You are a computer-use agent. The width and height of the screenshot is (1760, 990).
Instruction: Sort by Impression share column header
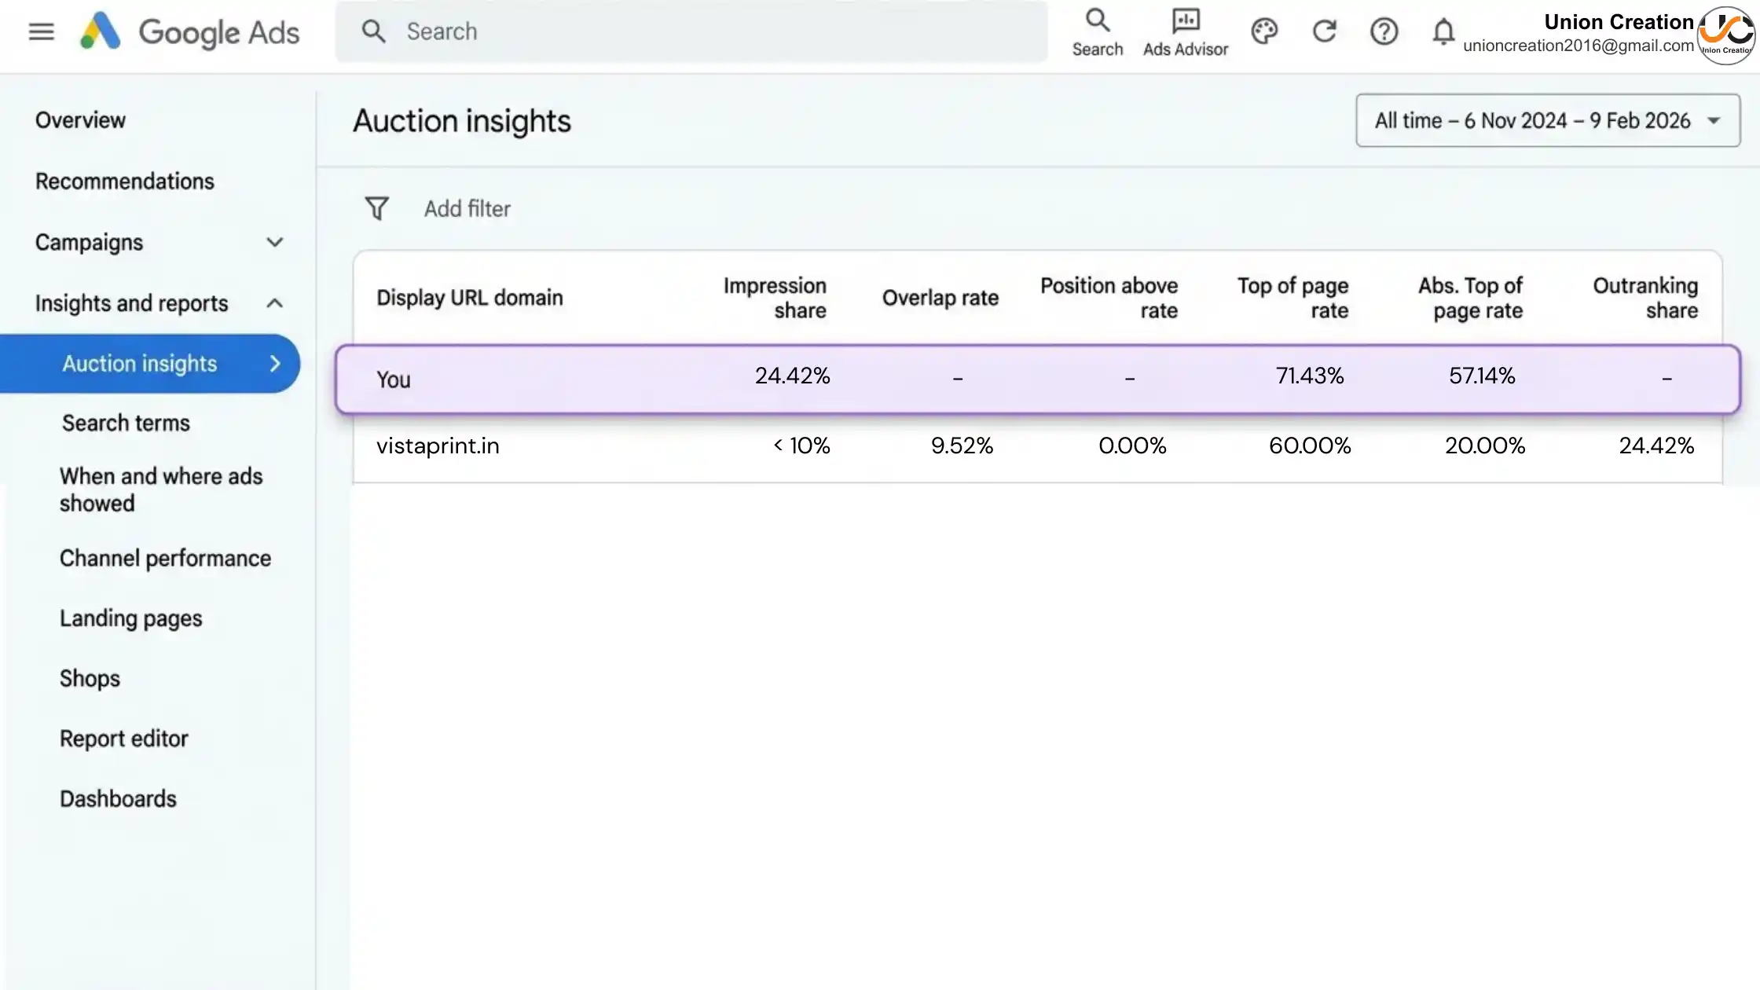click(774, 297)
